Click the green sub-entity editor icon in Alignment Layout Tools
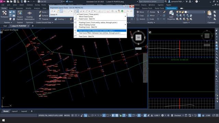Screen dimensions: 219x123 123,11
